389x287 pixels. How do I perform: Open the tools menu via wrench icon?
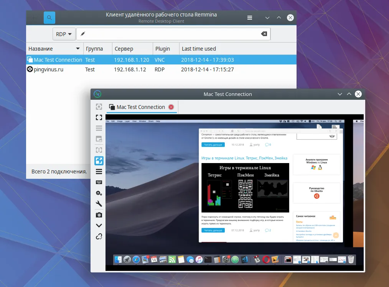tap(99, 204)
